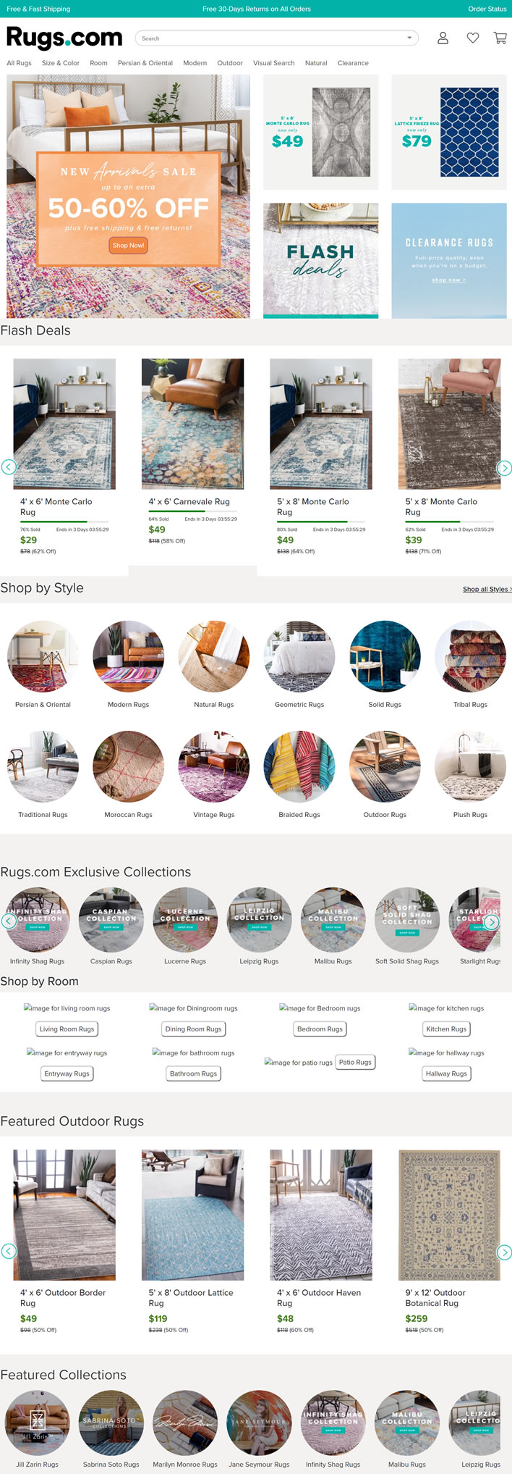Type in the Search input field
Image resolution: width=512 pixels, height=1474 pixels.
coord(268,38)
